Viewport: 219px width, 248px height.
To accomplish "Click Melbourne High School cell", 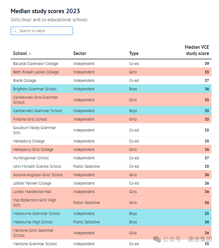I will (33, 222).
